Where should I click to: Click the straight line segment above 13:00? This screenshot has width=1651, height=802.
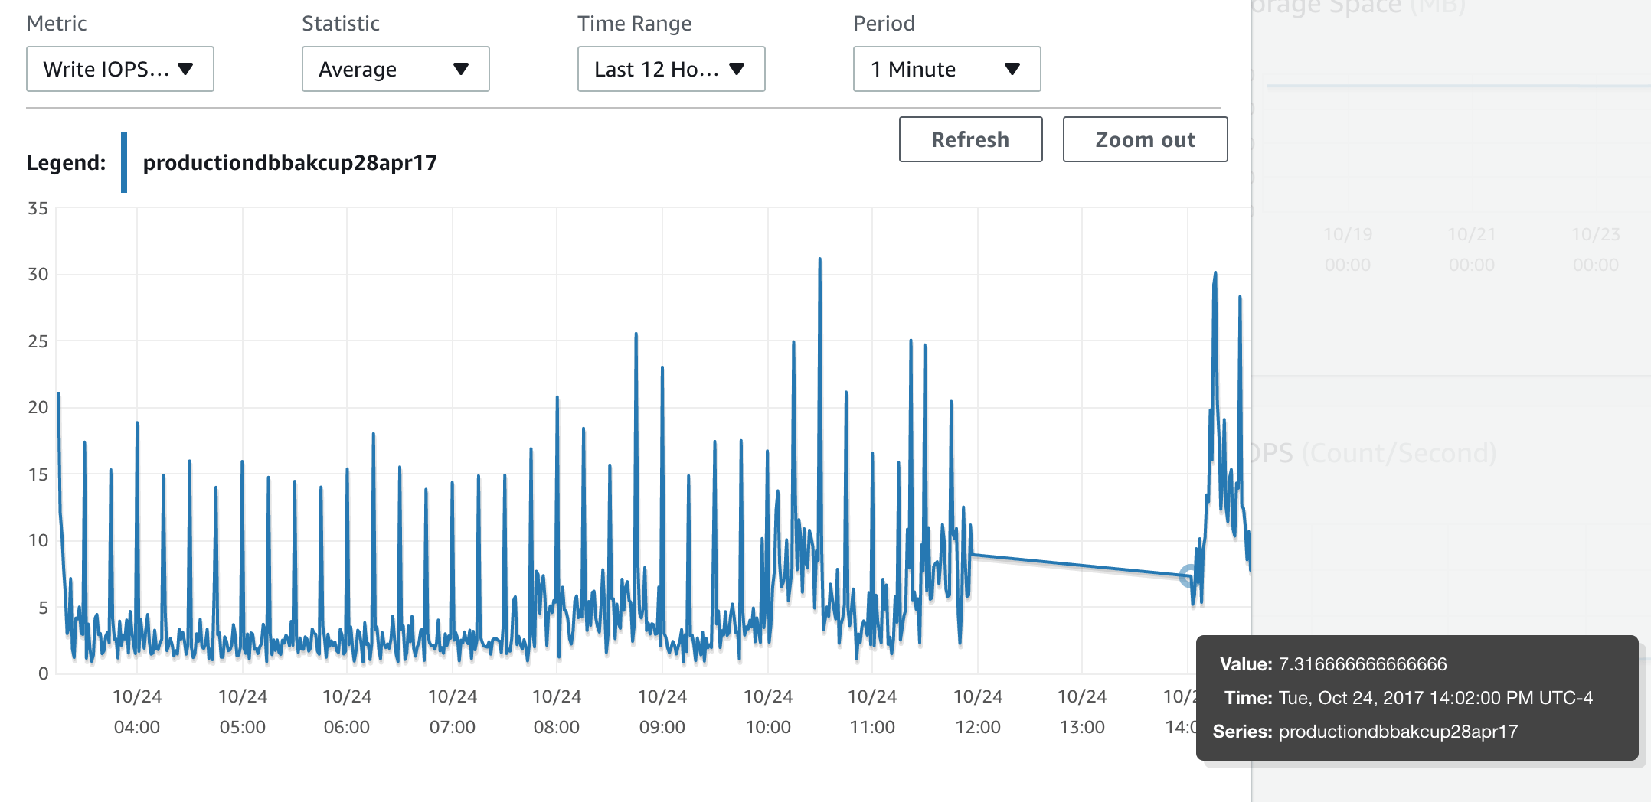pos(1081,566)
